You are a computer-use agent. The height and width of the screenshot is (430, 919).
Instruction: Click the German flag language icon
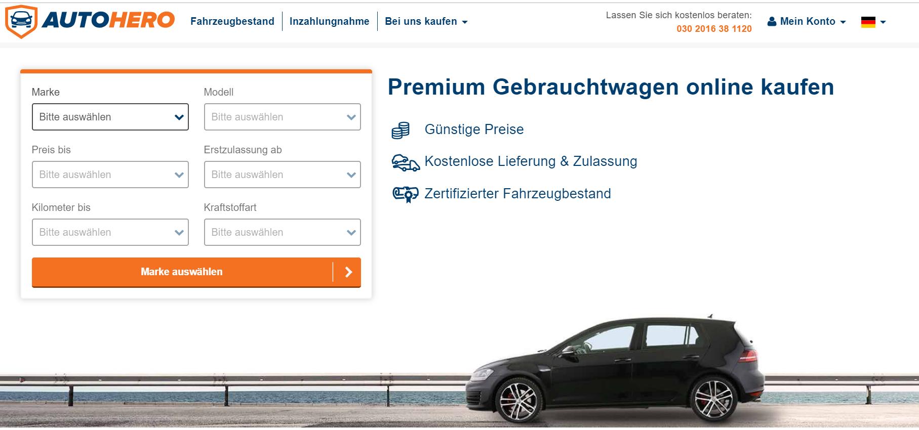[x=868, y=22]
